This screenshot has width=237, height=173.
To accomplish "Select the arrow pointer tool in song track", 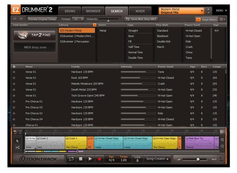I will [18, 141].
